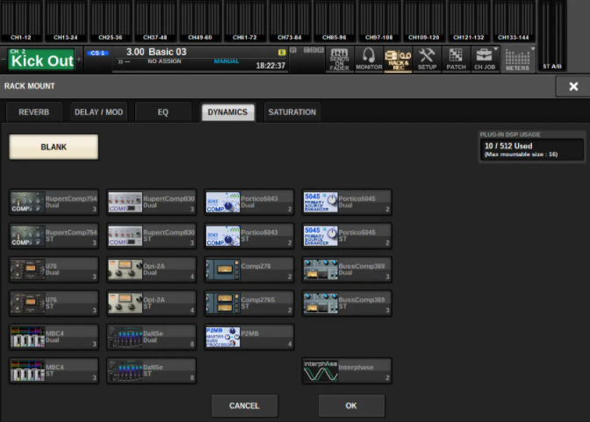Click the CH13-24 meter bank
This screenshot has width=590, height=422.
pos(66,21)
